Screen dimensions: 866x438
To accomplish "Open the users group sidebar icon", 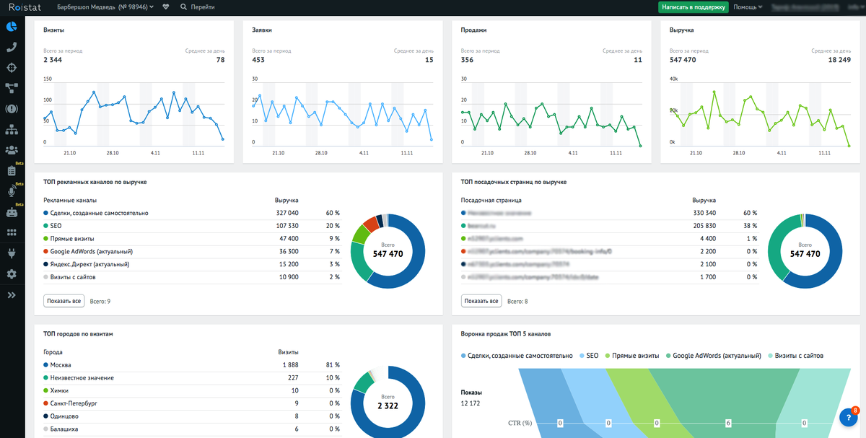I will coord(12,150).
